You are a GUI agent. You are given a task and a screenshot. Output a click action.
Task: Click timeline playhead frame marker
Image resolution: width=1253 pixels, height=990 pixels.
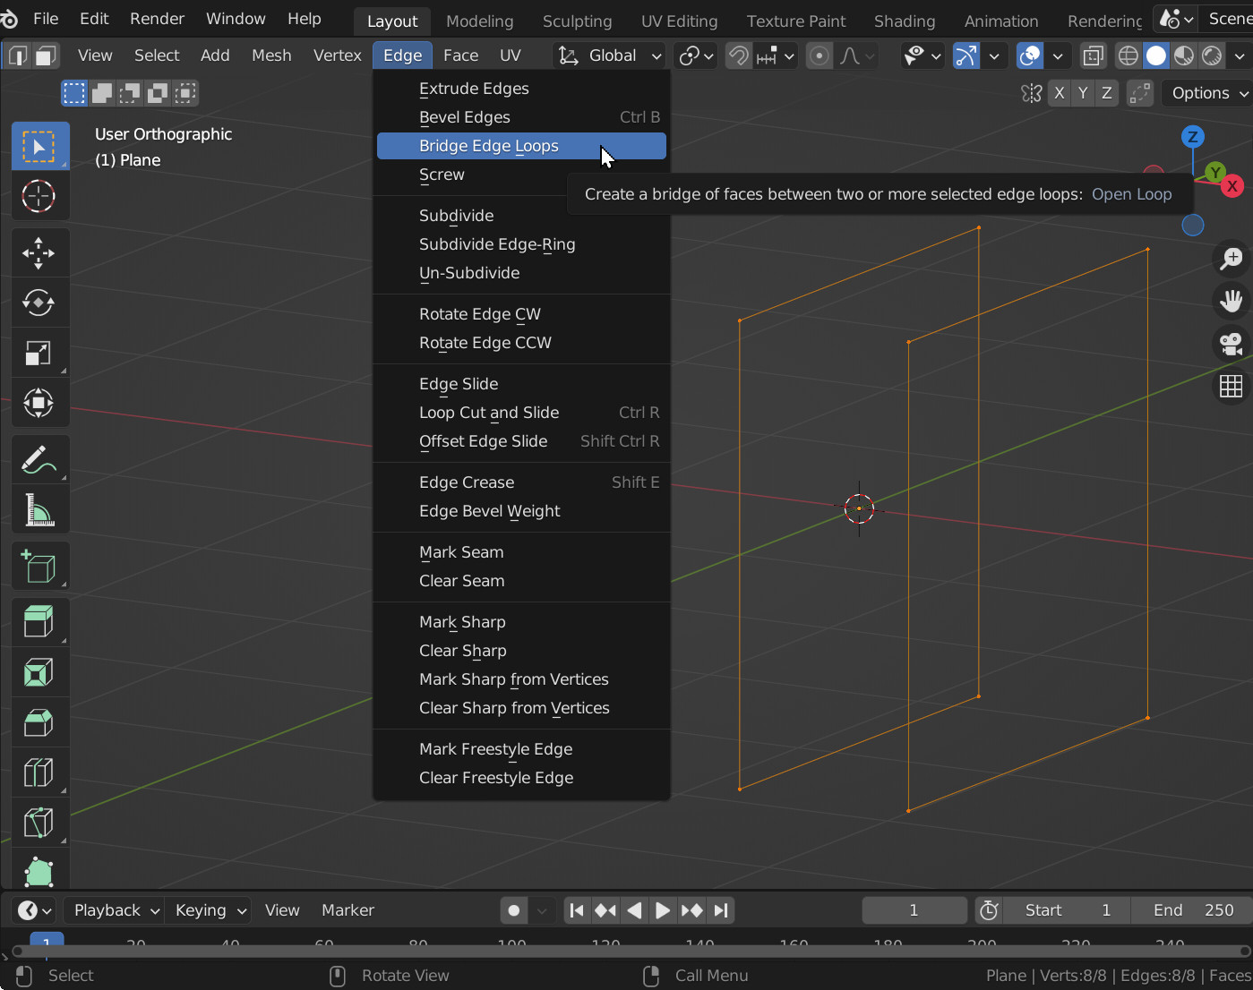click(x=47, y=940)
